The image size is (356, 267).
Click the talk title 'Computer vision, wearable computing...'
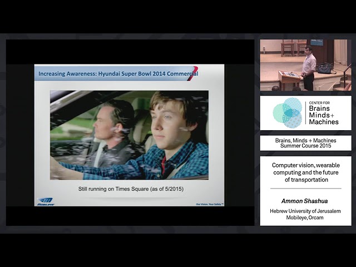tap(306, 172)
